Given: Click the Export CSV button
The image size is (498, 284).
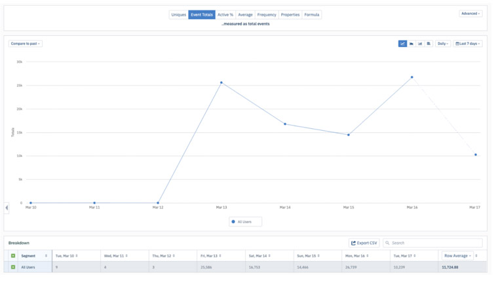Looking at the screenshot, I should click(364, 243).
